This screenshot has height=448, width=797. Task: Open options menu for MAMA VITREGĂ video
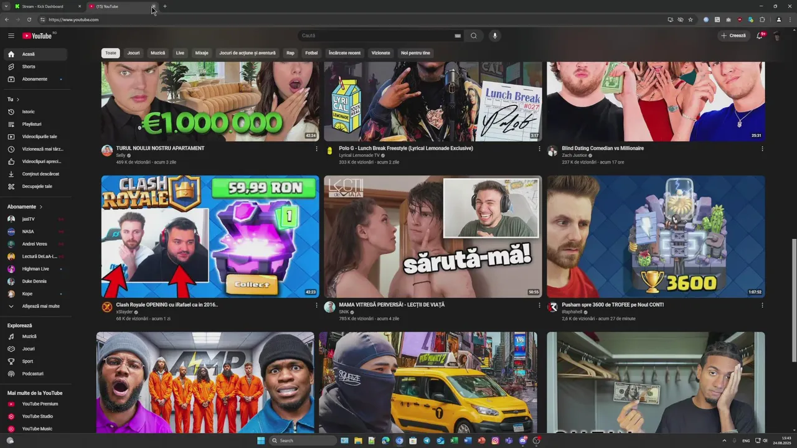coord(539,306)
